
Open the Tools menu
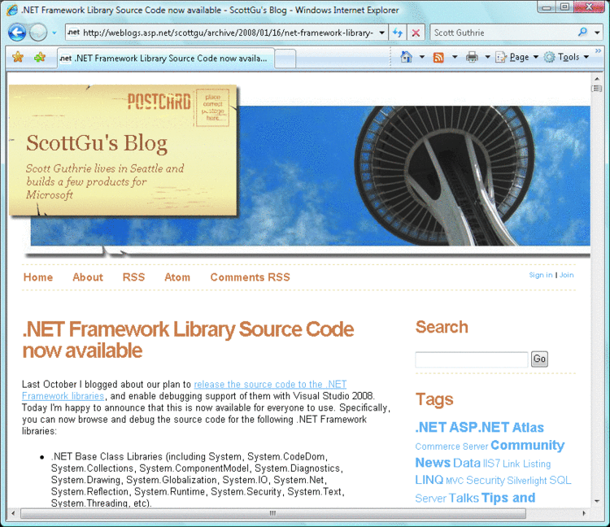tap(566, 58)
